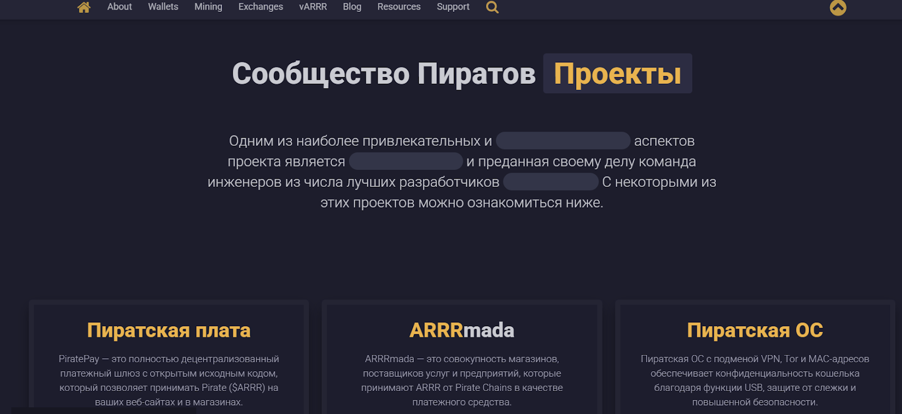This screenshot has width=902, height=414.
Task: Open the search magnifier icon
Action: pyautogui.click(x=492, y=7)
